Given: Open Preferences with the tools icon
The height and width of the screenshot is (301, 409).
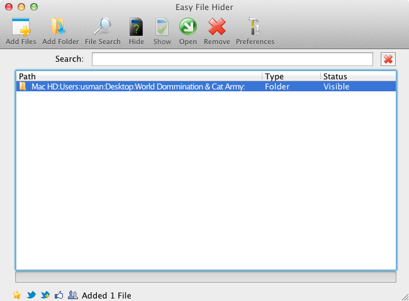Looking at the screenshot, I should tap(254, 26).
